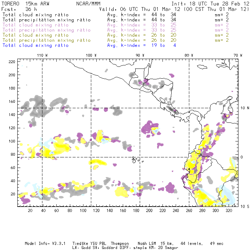Screen dimensions: 251x251
Task: Click the blue 'Avg. k-index = 19 to 4' text
Action: [142, 45]
